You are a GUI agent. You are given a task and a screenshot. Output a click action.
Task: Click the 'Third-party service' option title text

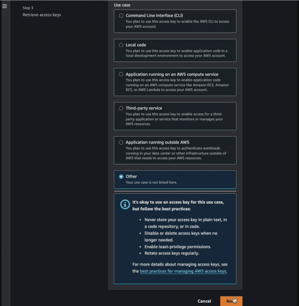coord(144,108)
